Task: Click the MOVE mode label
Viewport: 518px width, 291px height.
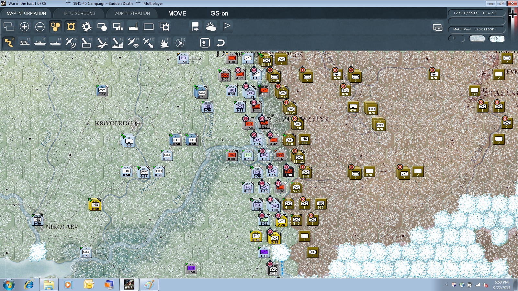Action: (x=177, y=13)
